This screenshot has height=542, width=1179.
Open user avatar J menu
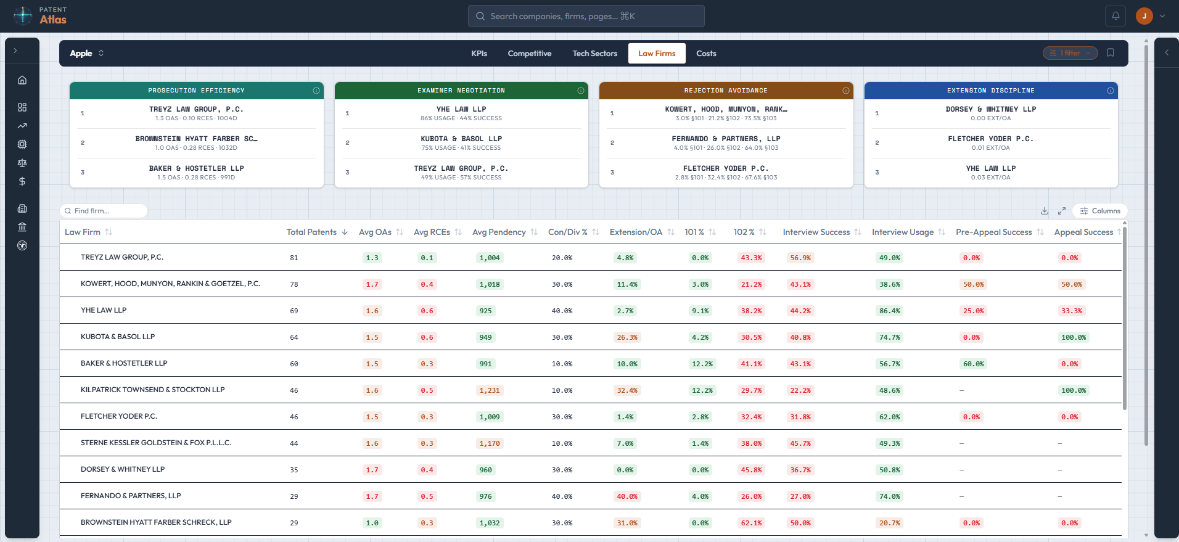1144,16
